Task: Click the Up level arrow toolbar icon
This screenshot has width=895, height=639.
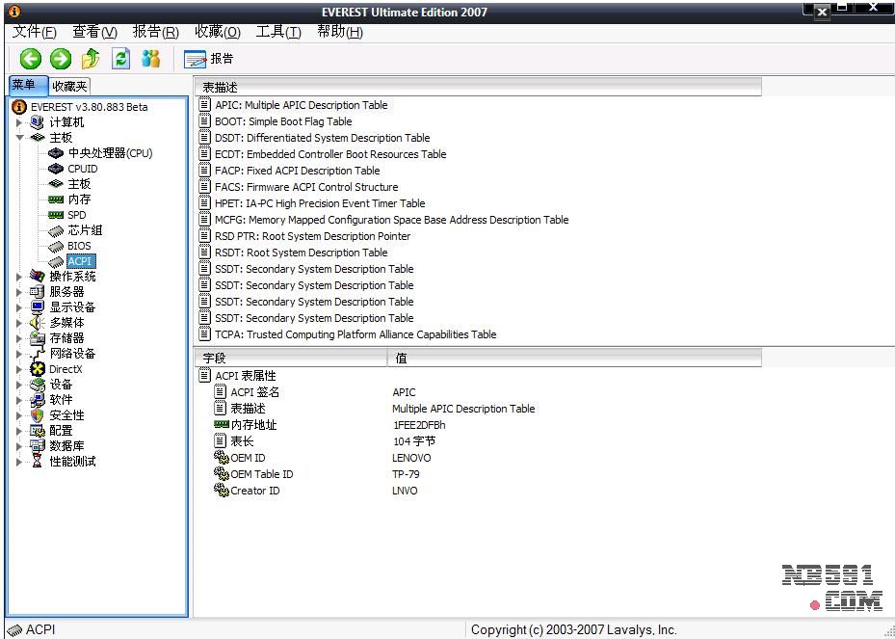Action: tap(91, 59)
